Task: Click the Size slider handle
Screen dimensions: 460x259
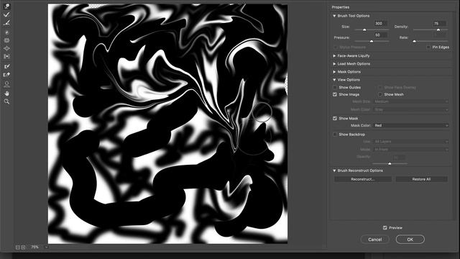Action: [x=364, y=30]
